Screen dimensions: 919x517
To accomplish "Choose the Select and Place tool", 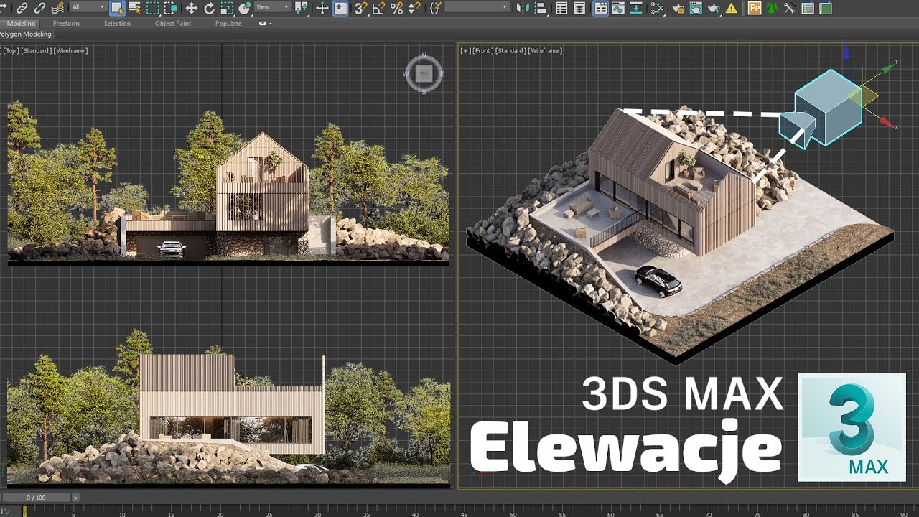I will click(245, 8).
